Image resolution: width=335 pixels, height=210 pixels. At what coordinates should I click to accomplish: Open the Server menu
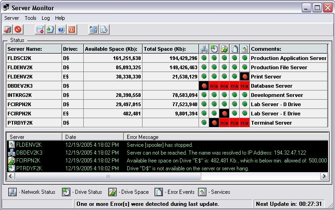click(12, 18)
